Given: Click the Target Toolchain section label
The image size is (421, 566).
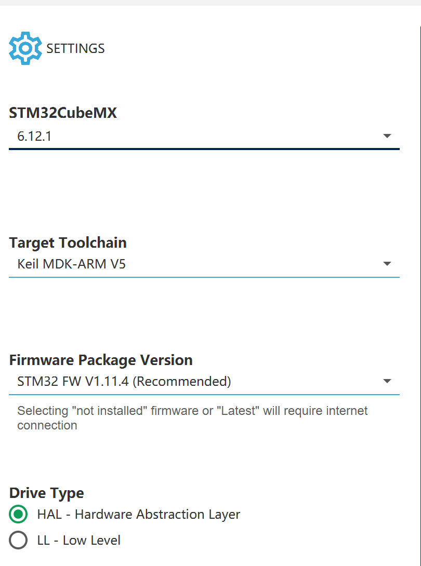Looking at the screenshot, I should click(x=68, y=242).
